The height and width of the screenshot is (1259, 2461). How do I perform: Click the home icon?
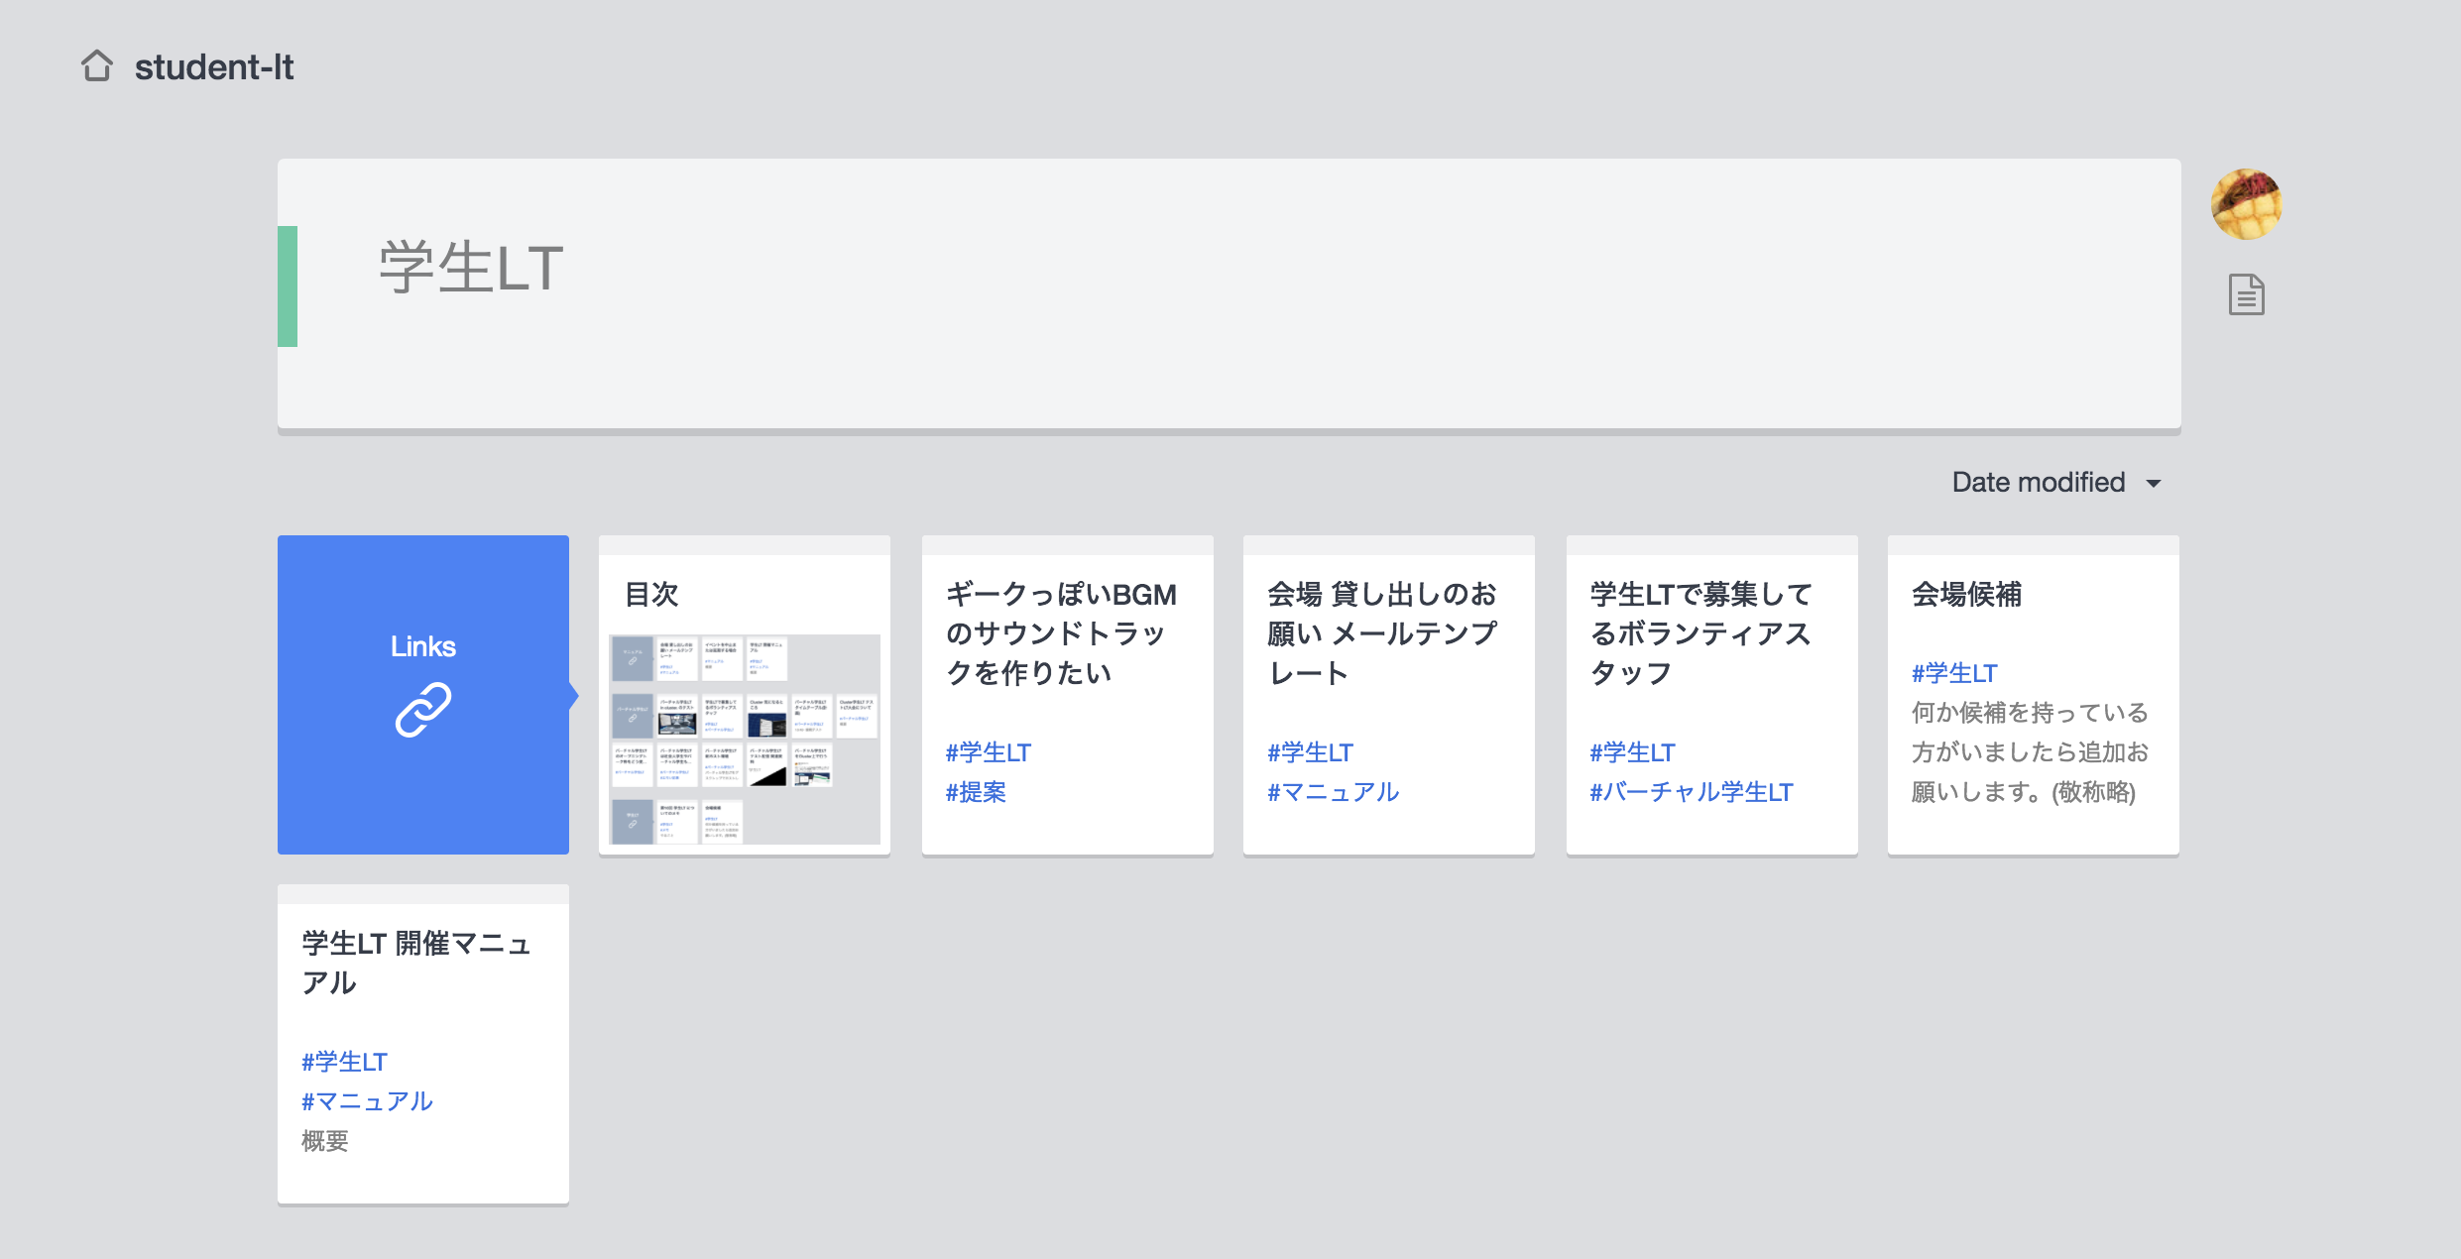(97, 66)
